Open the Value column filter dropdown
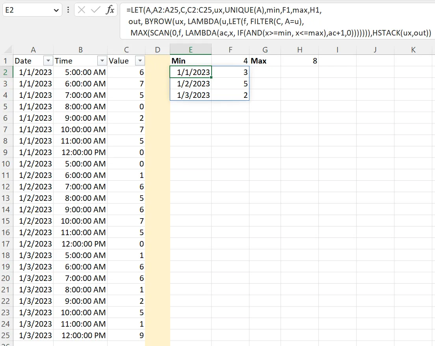Viewport: 435px width, 346px height. (140, 60)
